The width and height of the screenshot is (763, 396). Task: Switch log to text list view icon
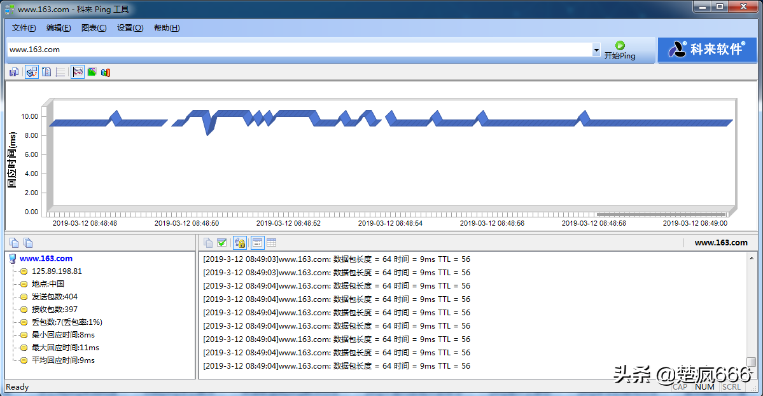click(258, 242)
